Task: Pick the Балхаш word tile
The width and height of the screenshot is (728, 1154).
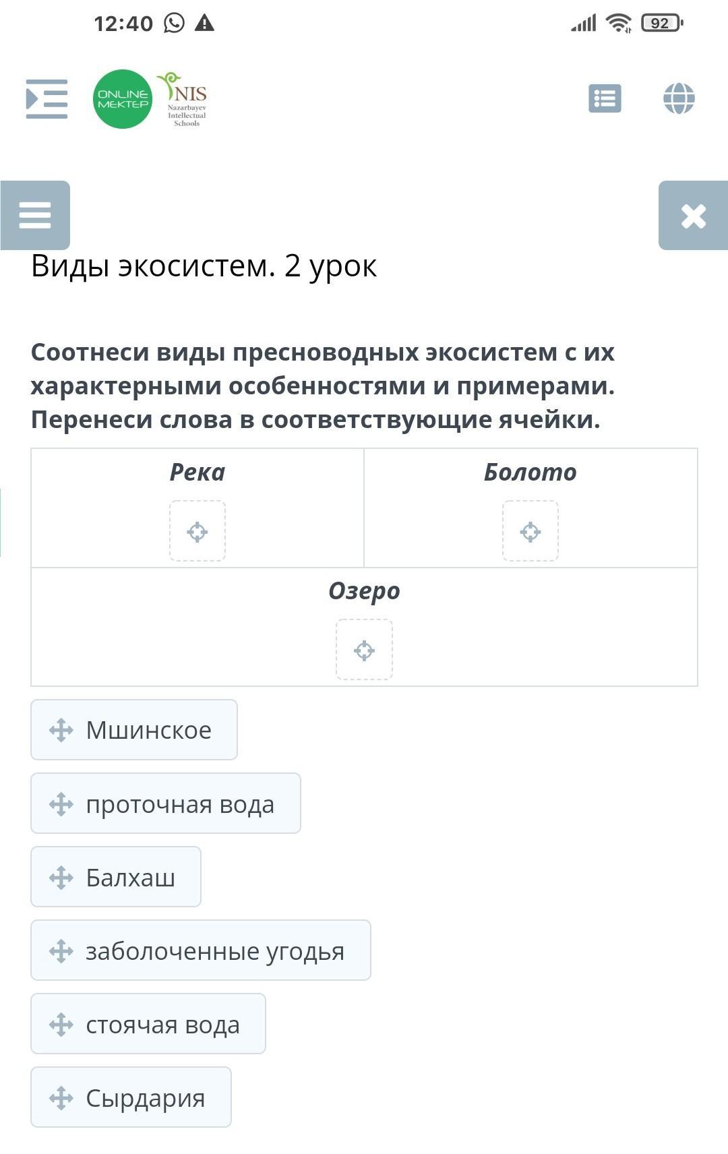Action: [x=116, y=877]
